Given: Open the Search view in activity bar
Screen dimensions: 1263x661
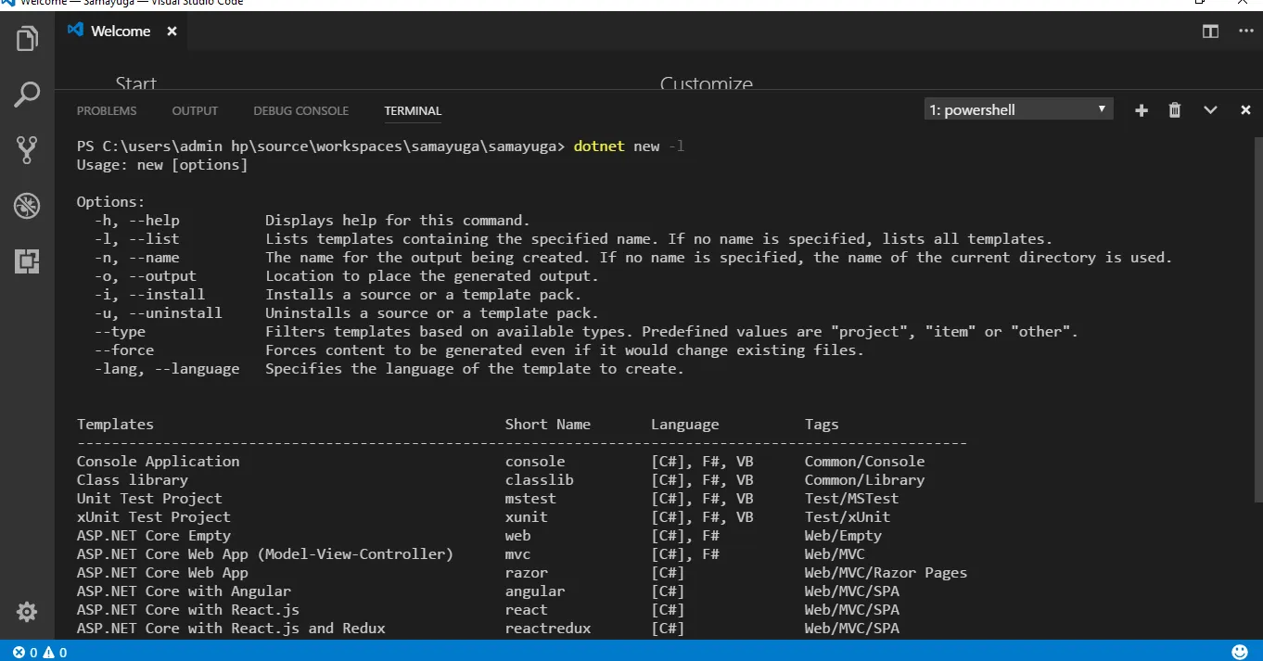Looking at the screenshot, I should click(x=27, y=94).
